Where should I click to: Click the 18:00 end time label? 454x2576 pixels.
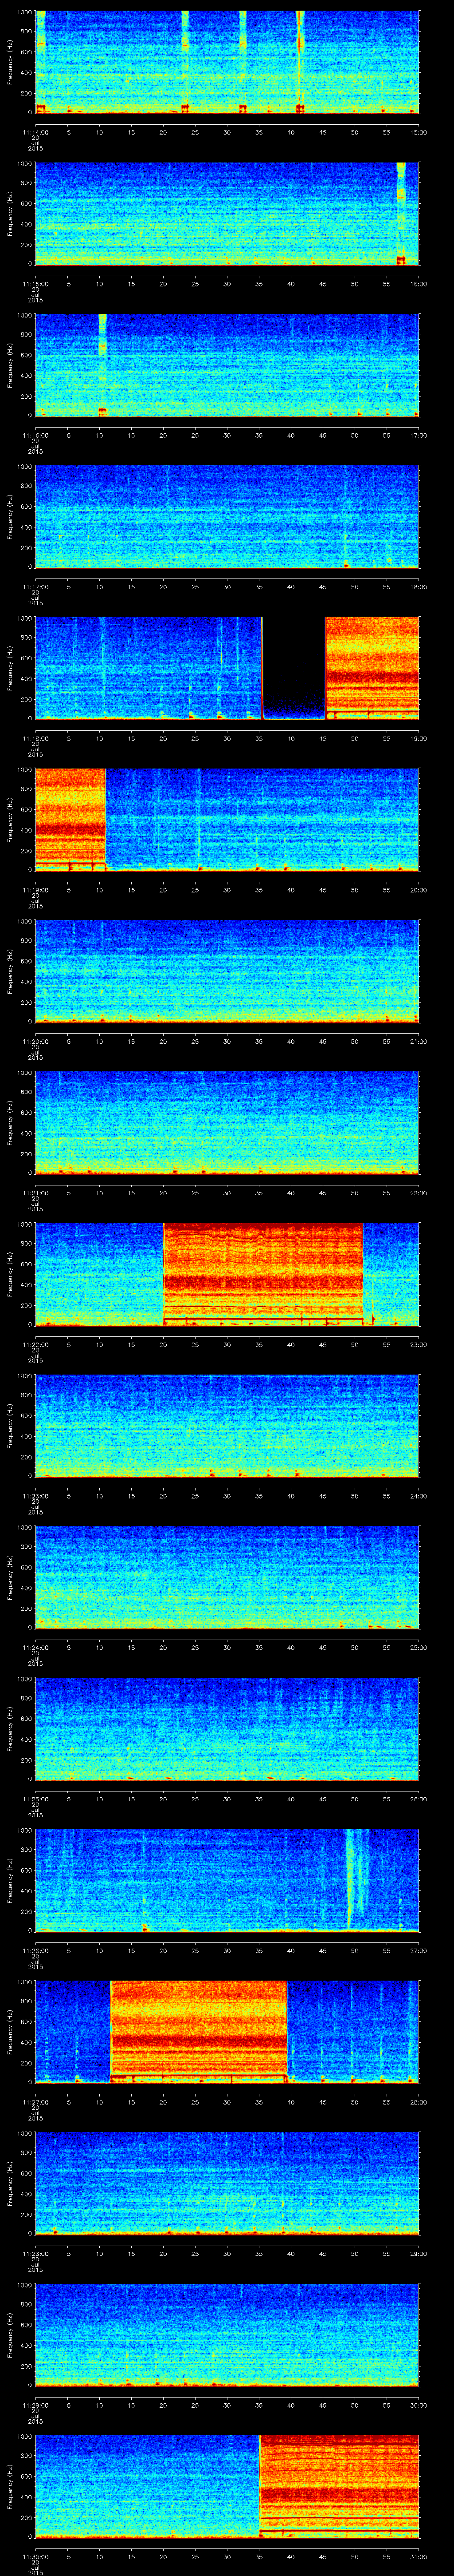click(x=418, y=586)
